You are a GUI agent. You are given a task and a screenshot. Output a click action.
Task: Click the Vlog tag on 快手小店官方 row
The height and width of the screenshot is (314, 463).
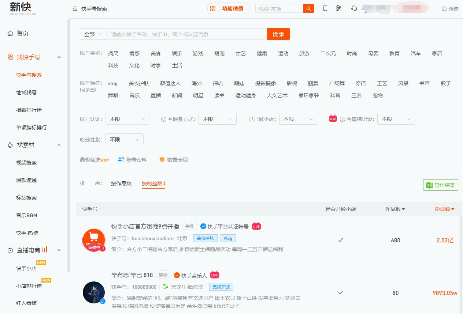(228, 238)
